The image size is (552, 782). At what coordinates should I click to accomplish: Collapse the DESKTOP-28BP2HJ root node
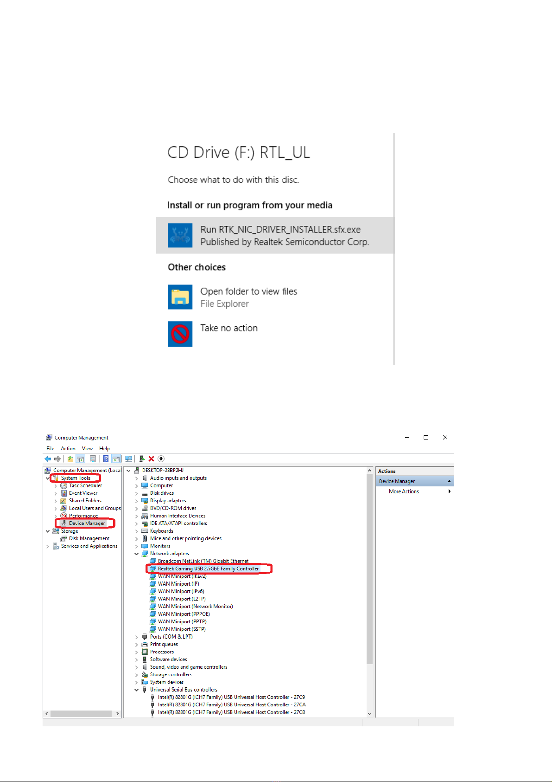click(x=129, y=471)
